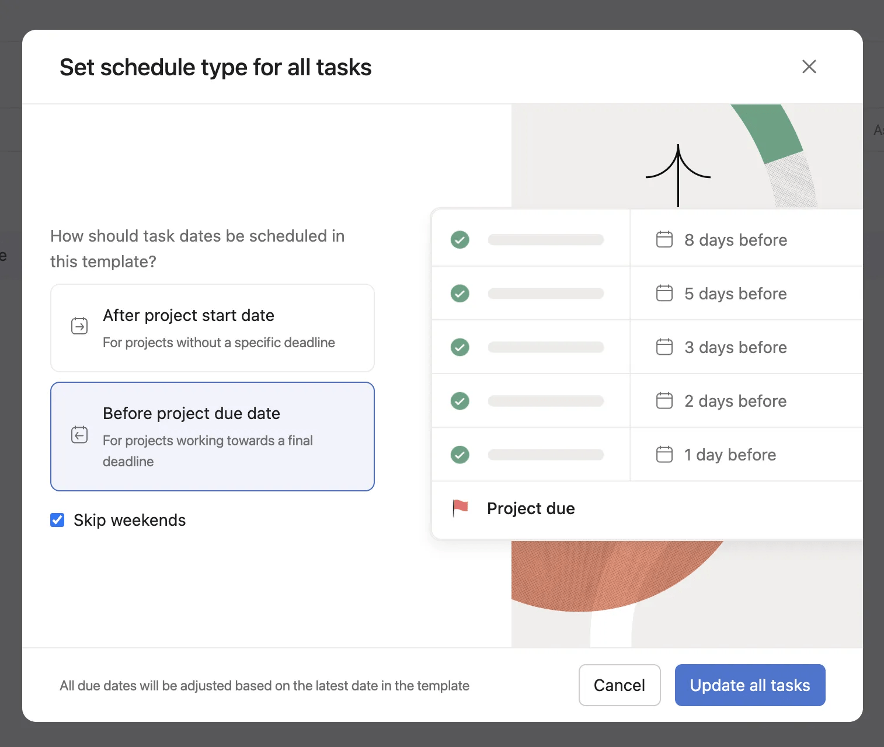Click the red flag icon beside Project due

click(x=461, y=508)
